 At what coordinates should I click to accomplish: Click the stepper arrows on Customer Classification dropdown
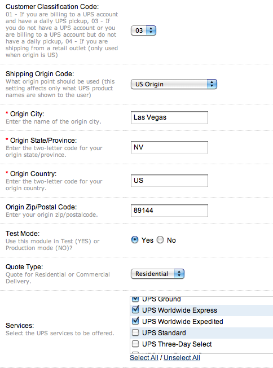151,30
